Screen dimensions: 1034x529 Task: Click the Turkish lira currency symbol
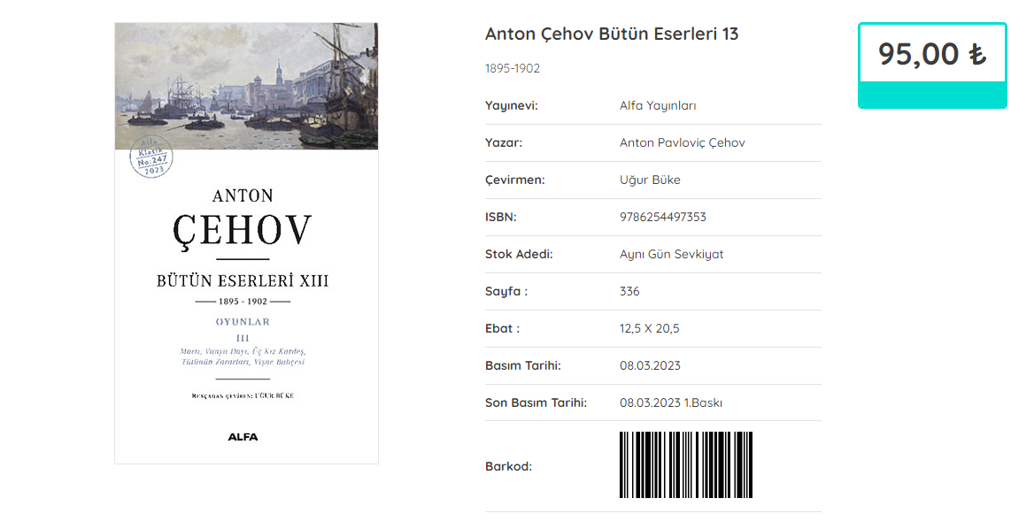click(977, 55)
